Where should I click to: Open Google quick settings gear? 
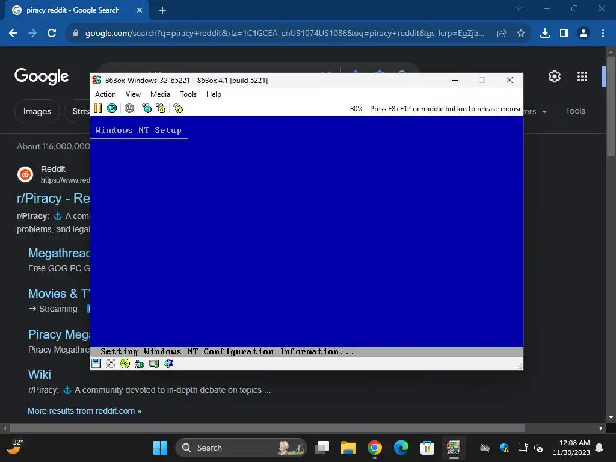tap(554, 76)
